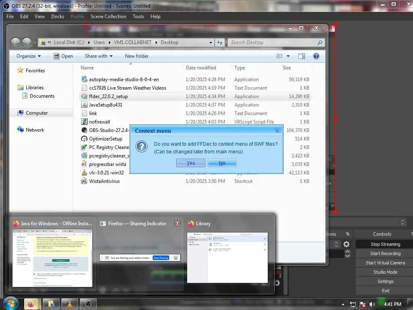Click the Explorer forward arrow

tap(27, 42)
